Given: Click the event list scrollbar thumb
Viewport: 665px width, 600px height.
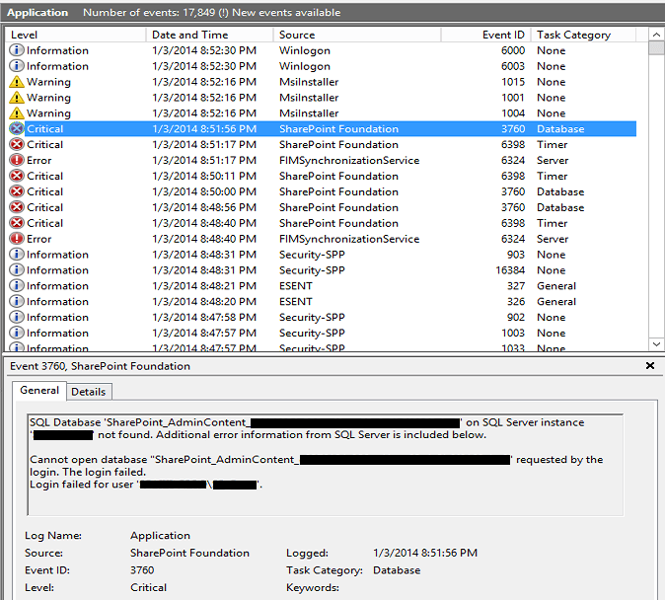Looking at the screenshot, I should click(x=656, y=48).
